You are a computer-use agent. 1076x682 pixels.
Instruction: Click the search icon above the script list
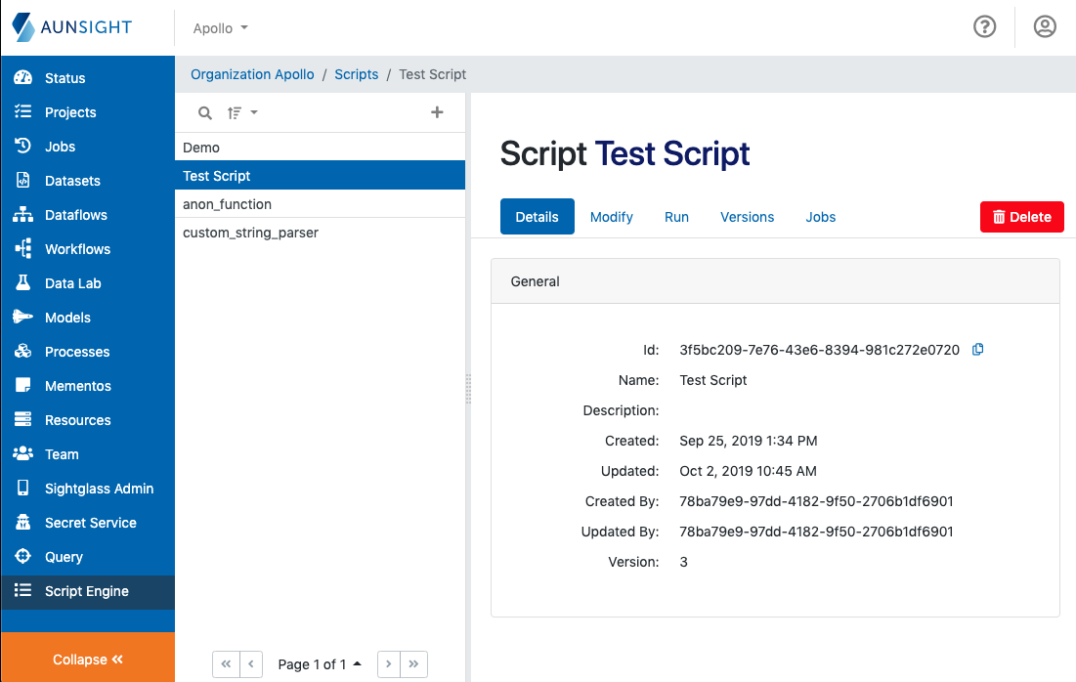[x=204, y=111]
